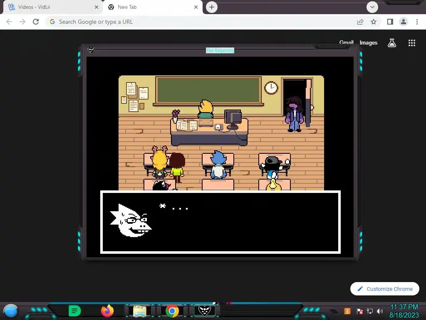Viewport: 426px width, 320px height.
Task: Bookmark this tab with star icon
Action: click(x=374, y=22)
